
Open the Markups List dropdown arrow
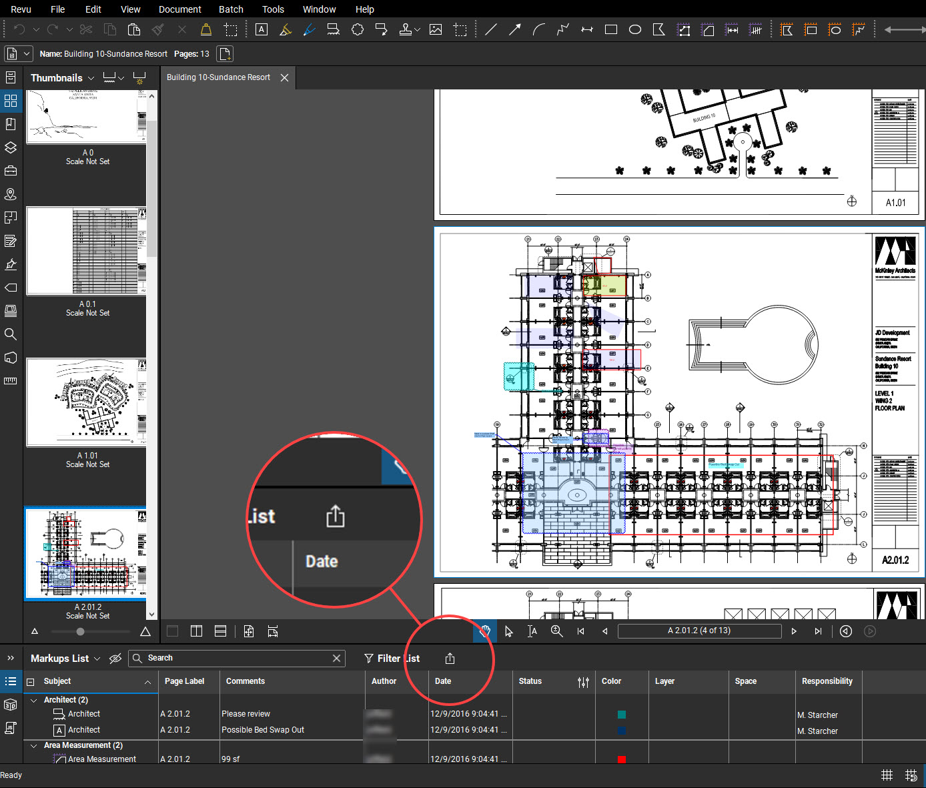coord(97,659)
